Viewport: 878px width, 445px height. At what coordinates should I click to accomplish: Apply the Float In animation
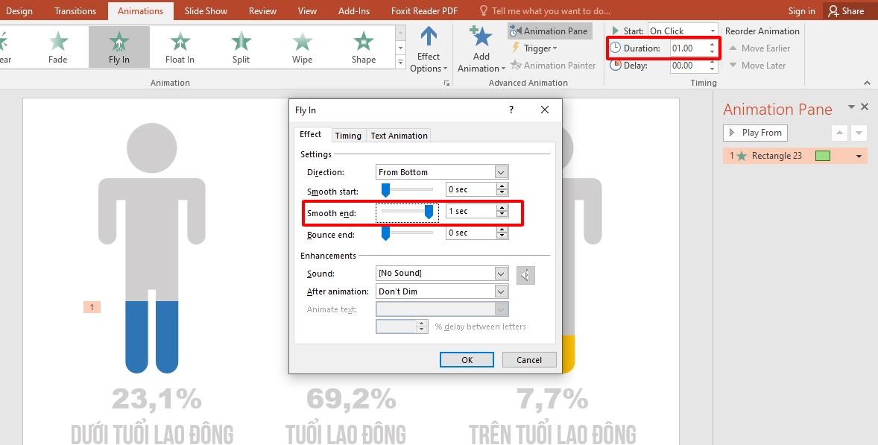(x=179, y=45)
